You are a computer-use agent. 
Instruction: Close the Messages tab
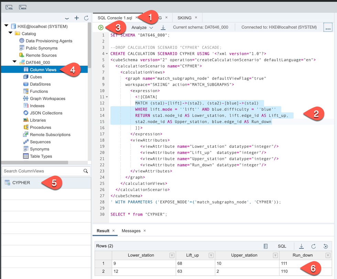pos(145,231)
